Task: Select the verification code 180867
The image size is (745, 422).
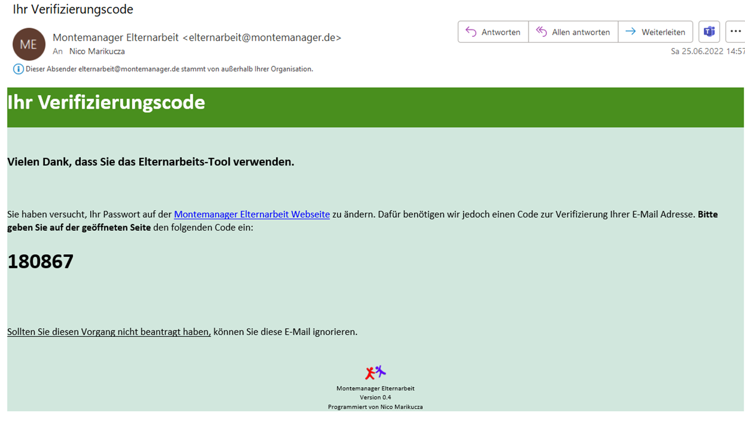Action: pos(40,262)
